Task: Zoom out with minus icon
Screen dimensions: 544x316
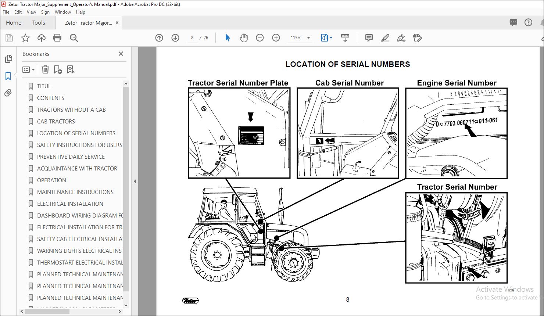Action: pyautogui.click(x=260, y=38)
